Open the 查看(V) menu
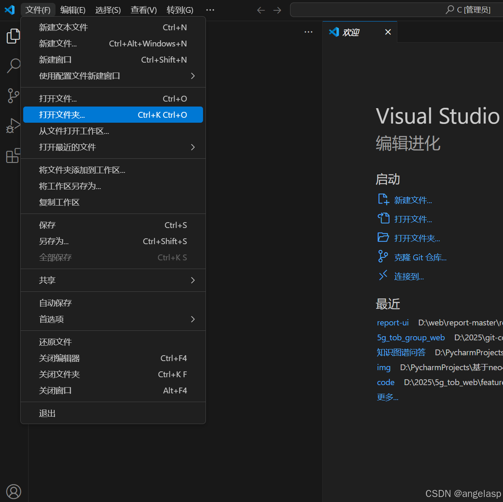The width and height of the screenshot is (503, 502). tap(144, 10)
